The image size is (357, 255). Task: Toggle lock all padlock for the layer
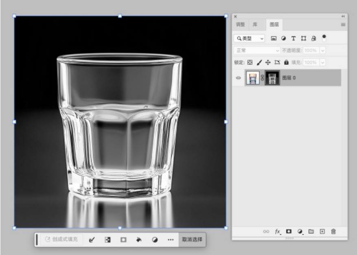point(286,63)
